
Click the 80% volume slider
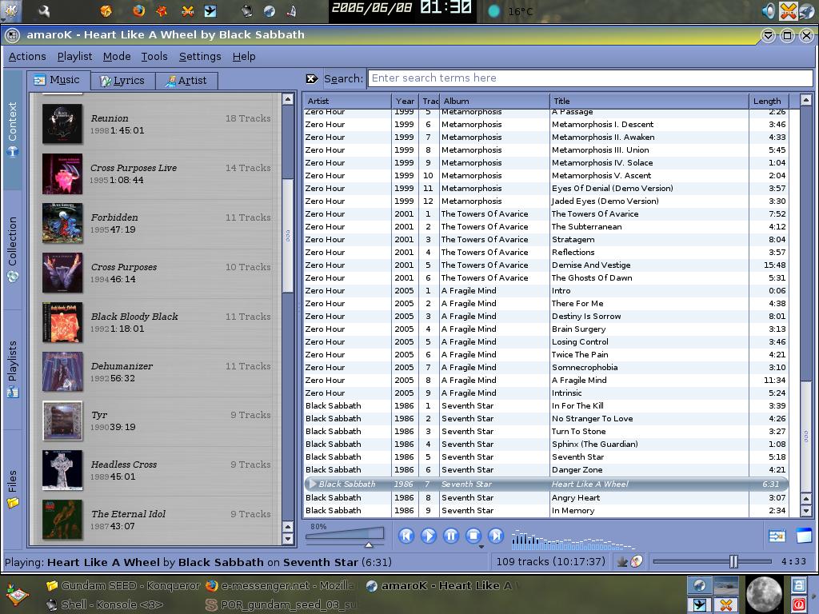click(x=346, y=535)
